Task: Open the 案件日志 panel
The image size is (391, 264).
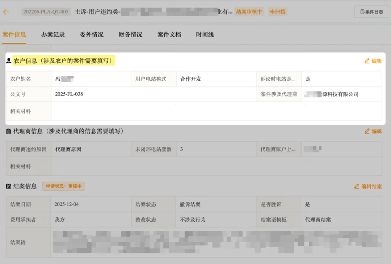Action: 371,12
